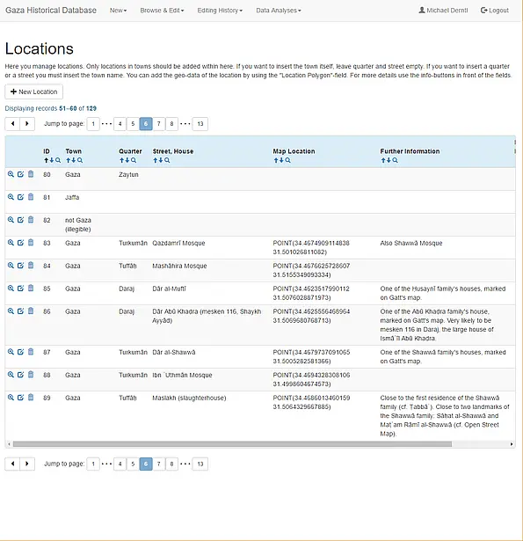View details of location record 80
523x541 pixels.
[x=11, y=174]
